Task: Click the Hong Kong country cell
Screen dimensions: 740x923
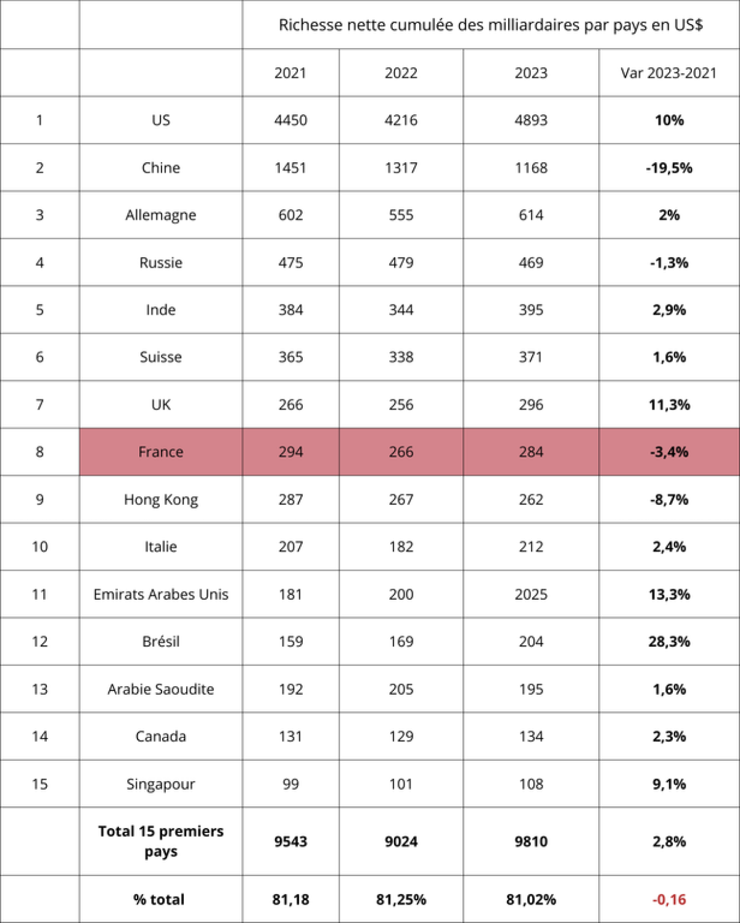Action: (x=161, y=500)
